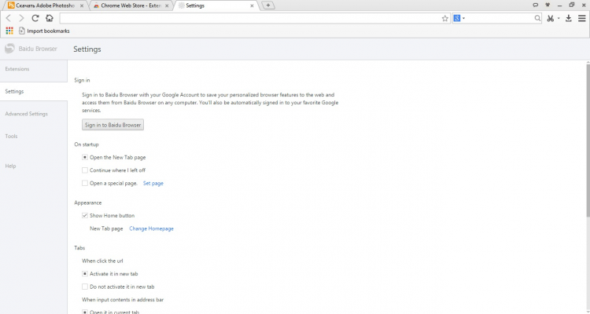Bookmark this page with the star icon
Viewport: 590px width, 314px height.
coord(445,18)
